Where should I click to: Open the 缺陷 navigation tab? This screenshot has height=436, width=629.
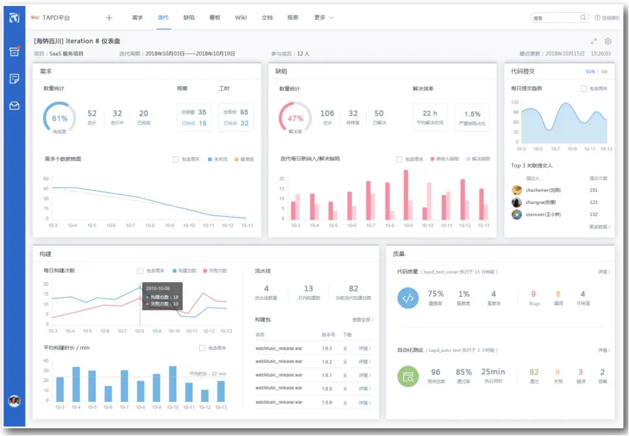pyautogui.click(x=189, y=18)
